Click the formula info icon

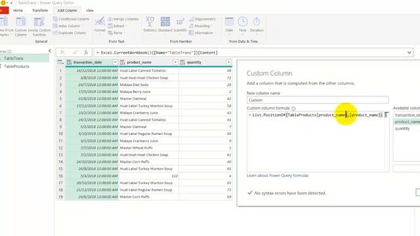293,108
